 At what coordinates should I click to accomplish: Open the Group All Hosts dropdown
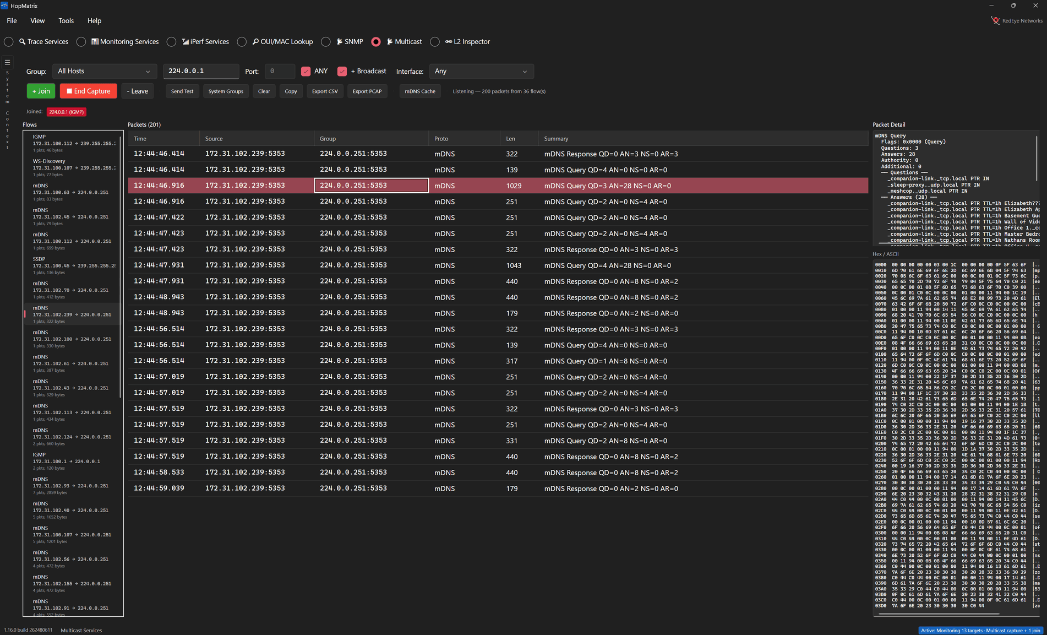104,71
